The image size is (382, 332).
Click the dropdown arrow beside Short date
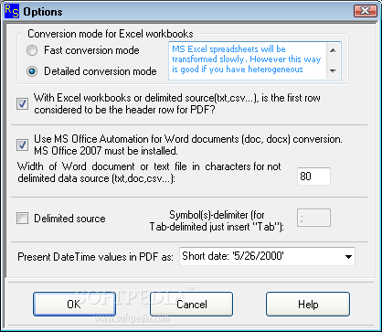[x=348, y=257]
